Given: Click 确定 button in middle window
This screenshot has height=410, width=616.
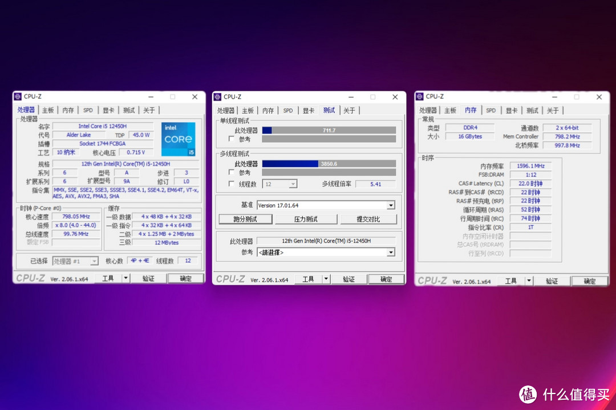Looking at the screenshot, I should (386, 279).
